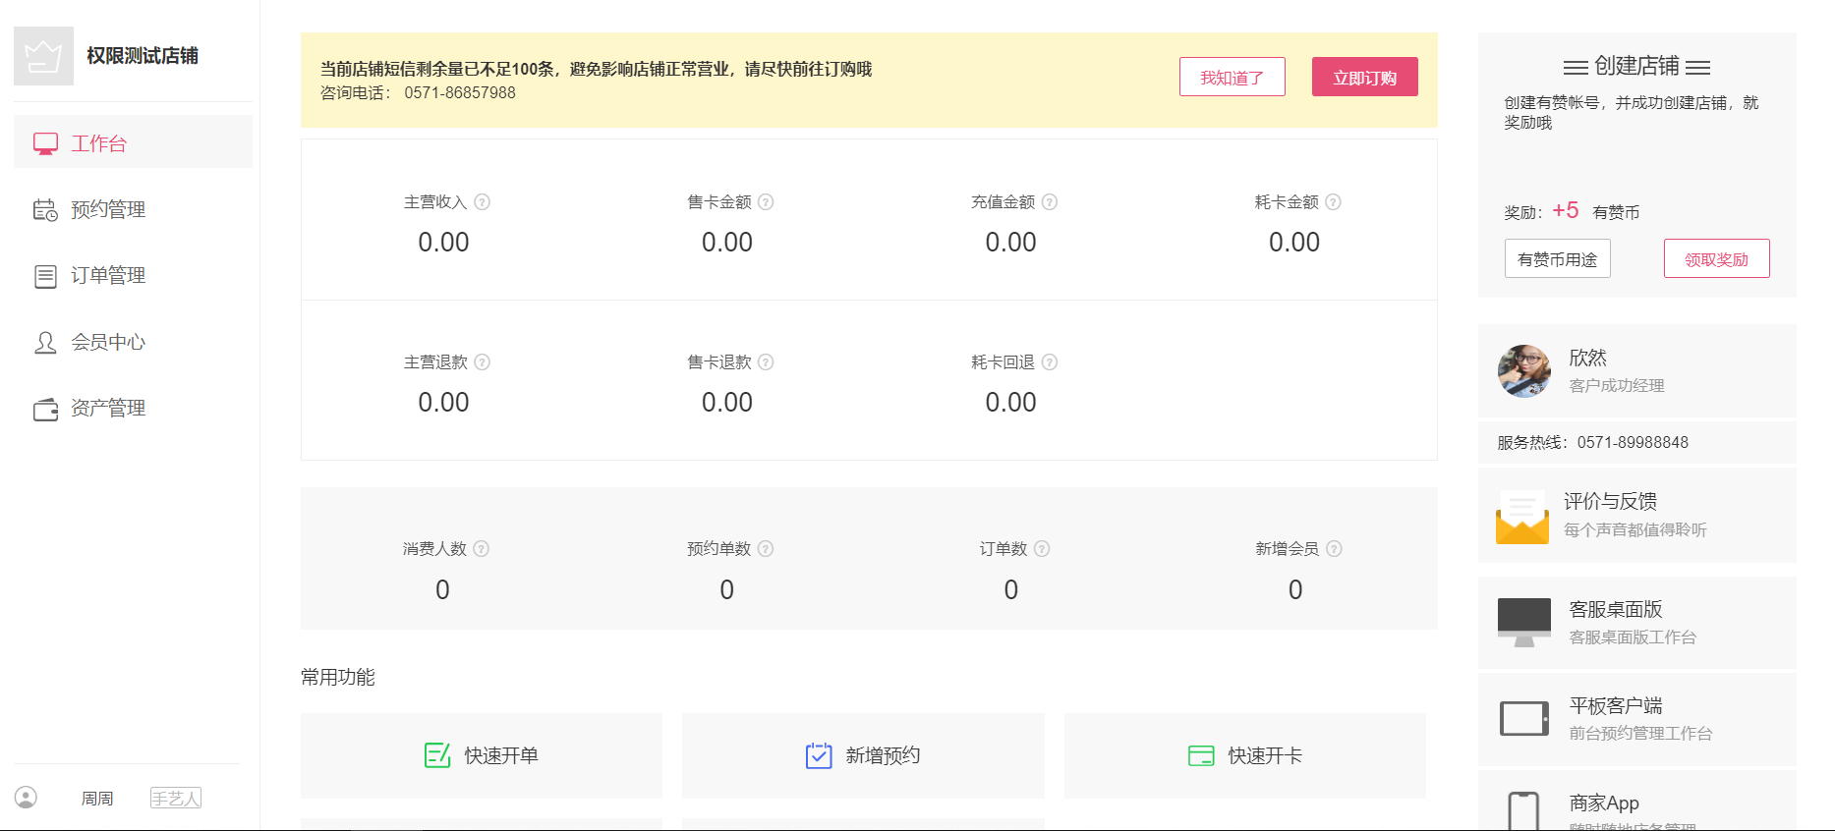
Task: Dismiss the notice with 我知道了
Action: [1232, 78]
